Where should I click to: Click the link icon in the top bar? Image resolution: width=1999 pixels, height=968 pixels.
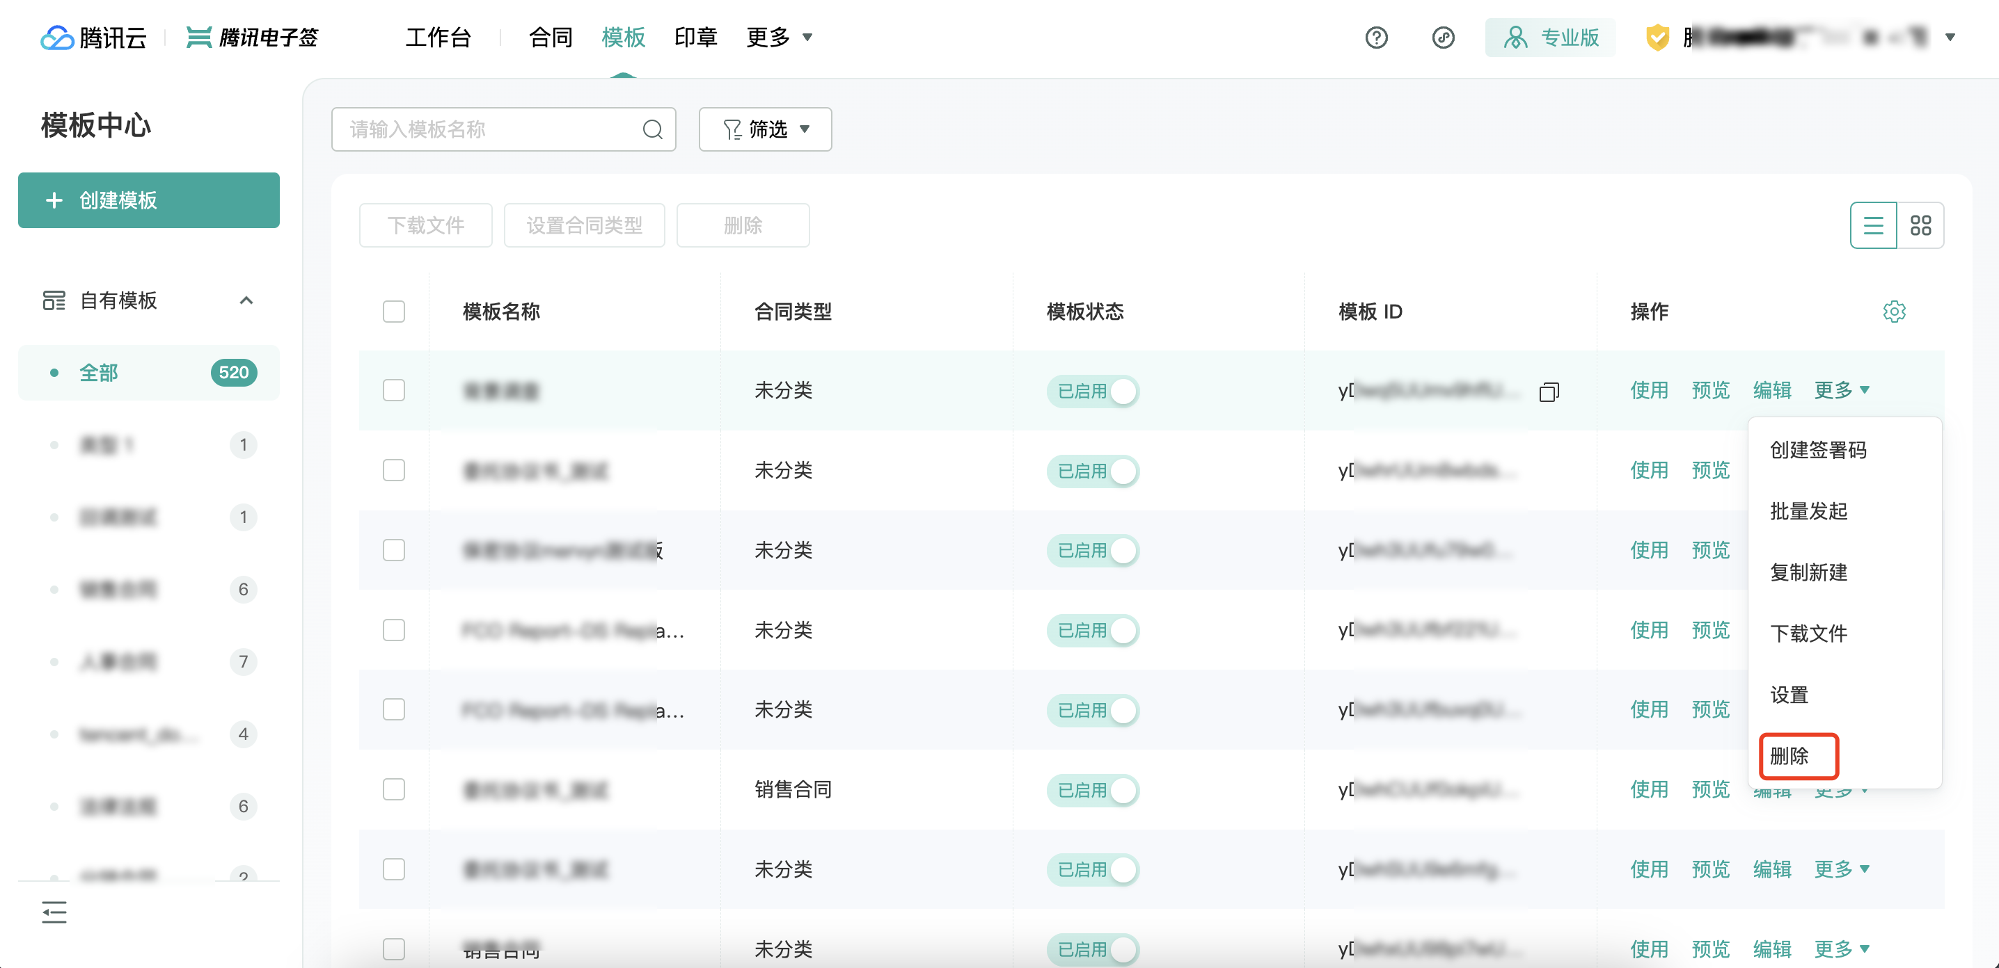[1443, 37]
